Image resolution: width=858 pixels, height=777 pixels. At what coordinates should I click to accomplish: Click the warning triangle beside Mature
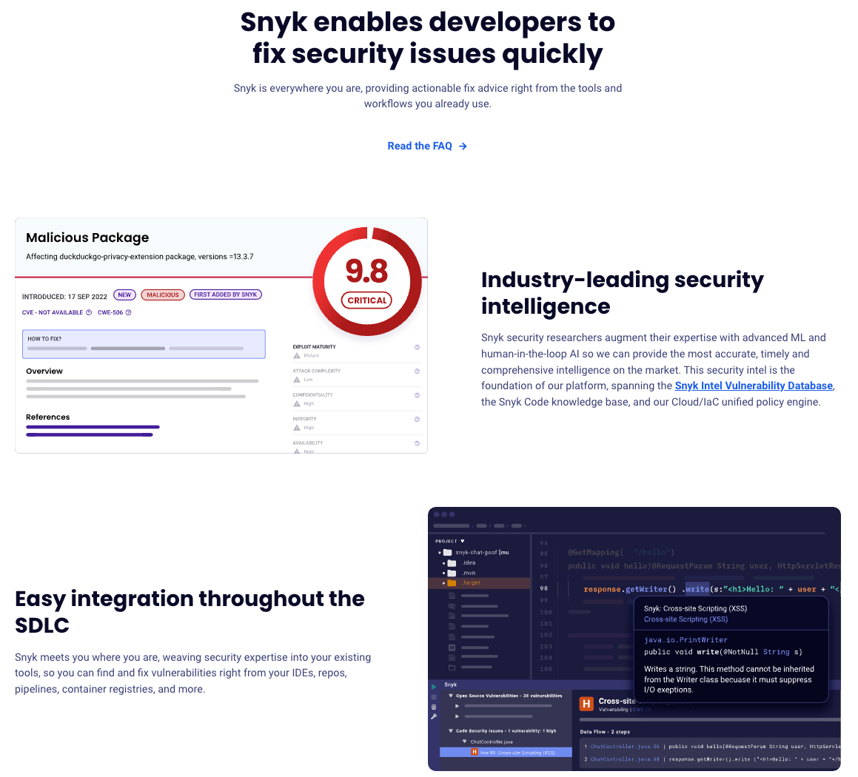[x=297, y=355]
